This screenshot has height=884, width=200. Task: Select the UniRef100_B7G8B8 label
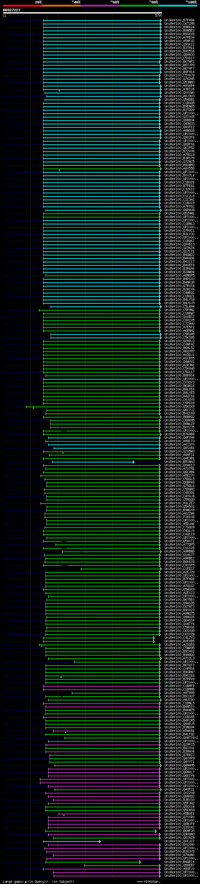point(179,434)
